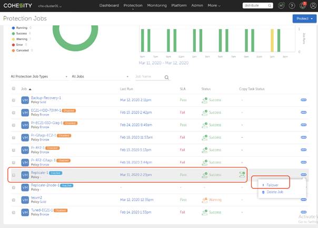Screen dimensions: 318x228
Task: Check the Tuned-EC21-1 row checkbox
Action: tap(14, 213)
